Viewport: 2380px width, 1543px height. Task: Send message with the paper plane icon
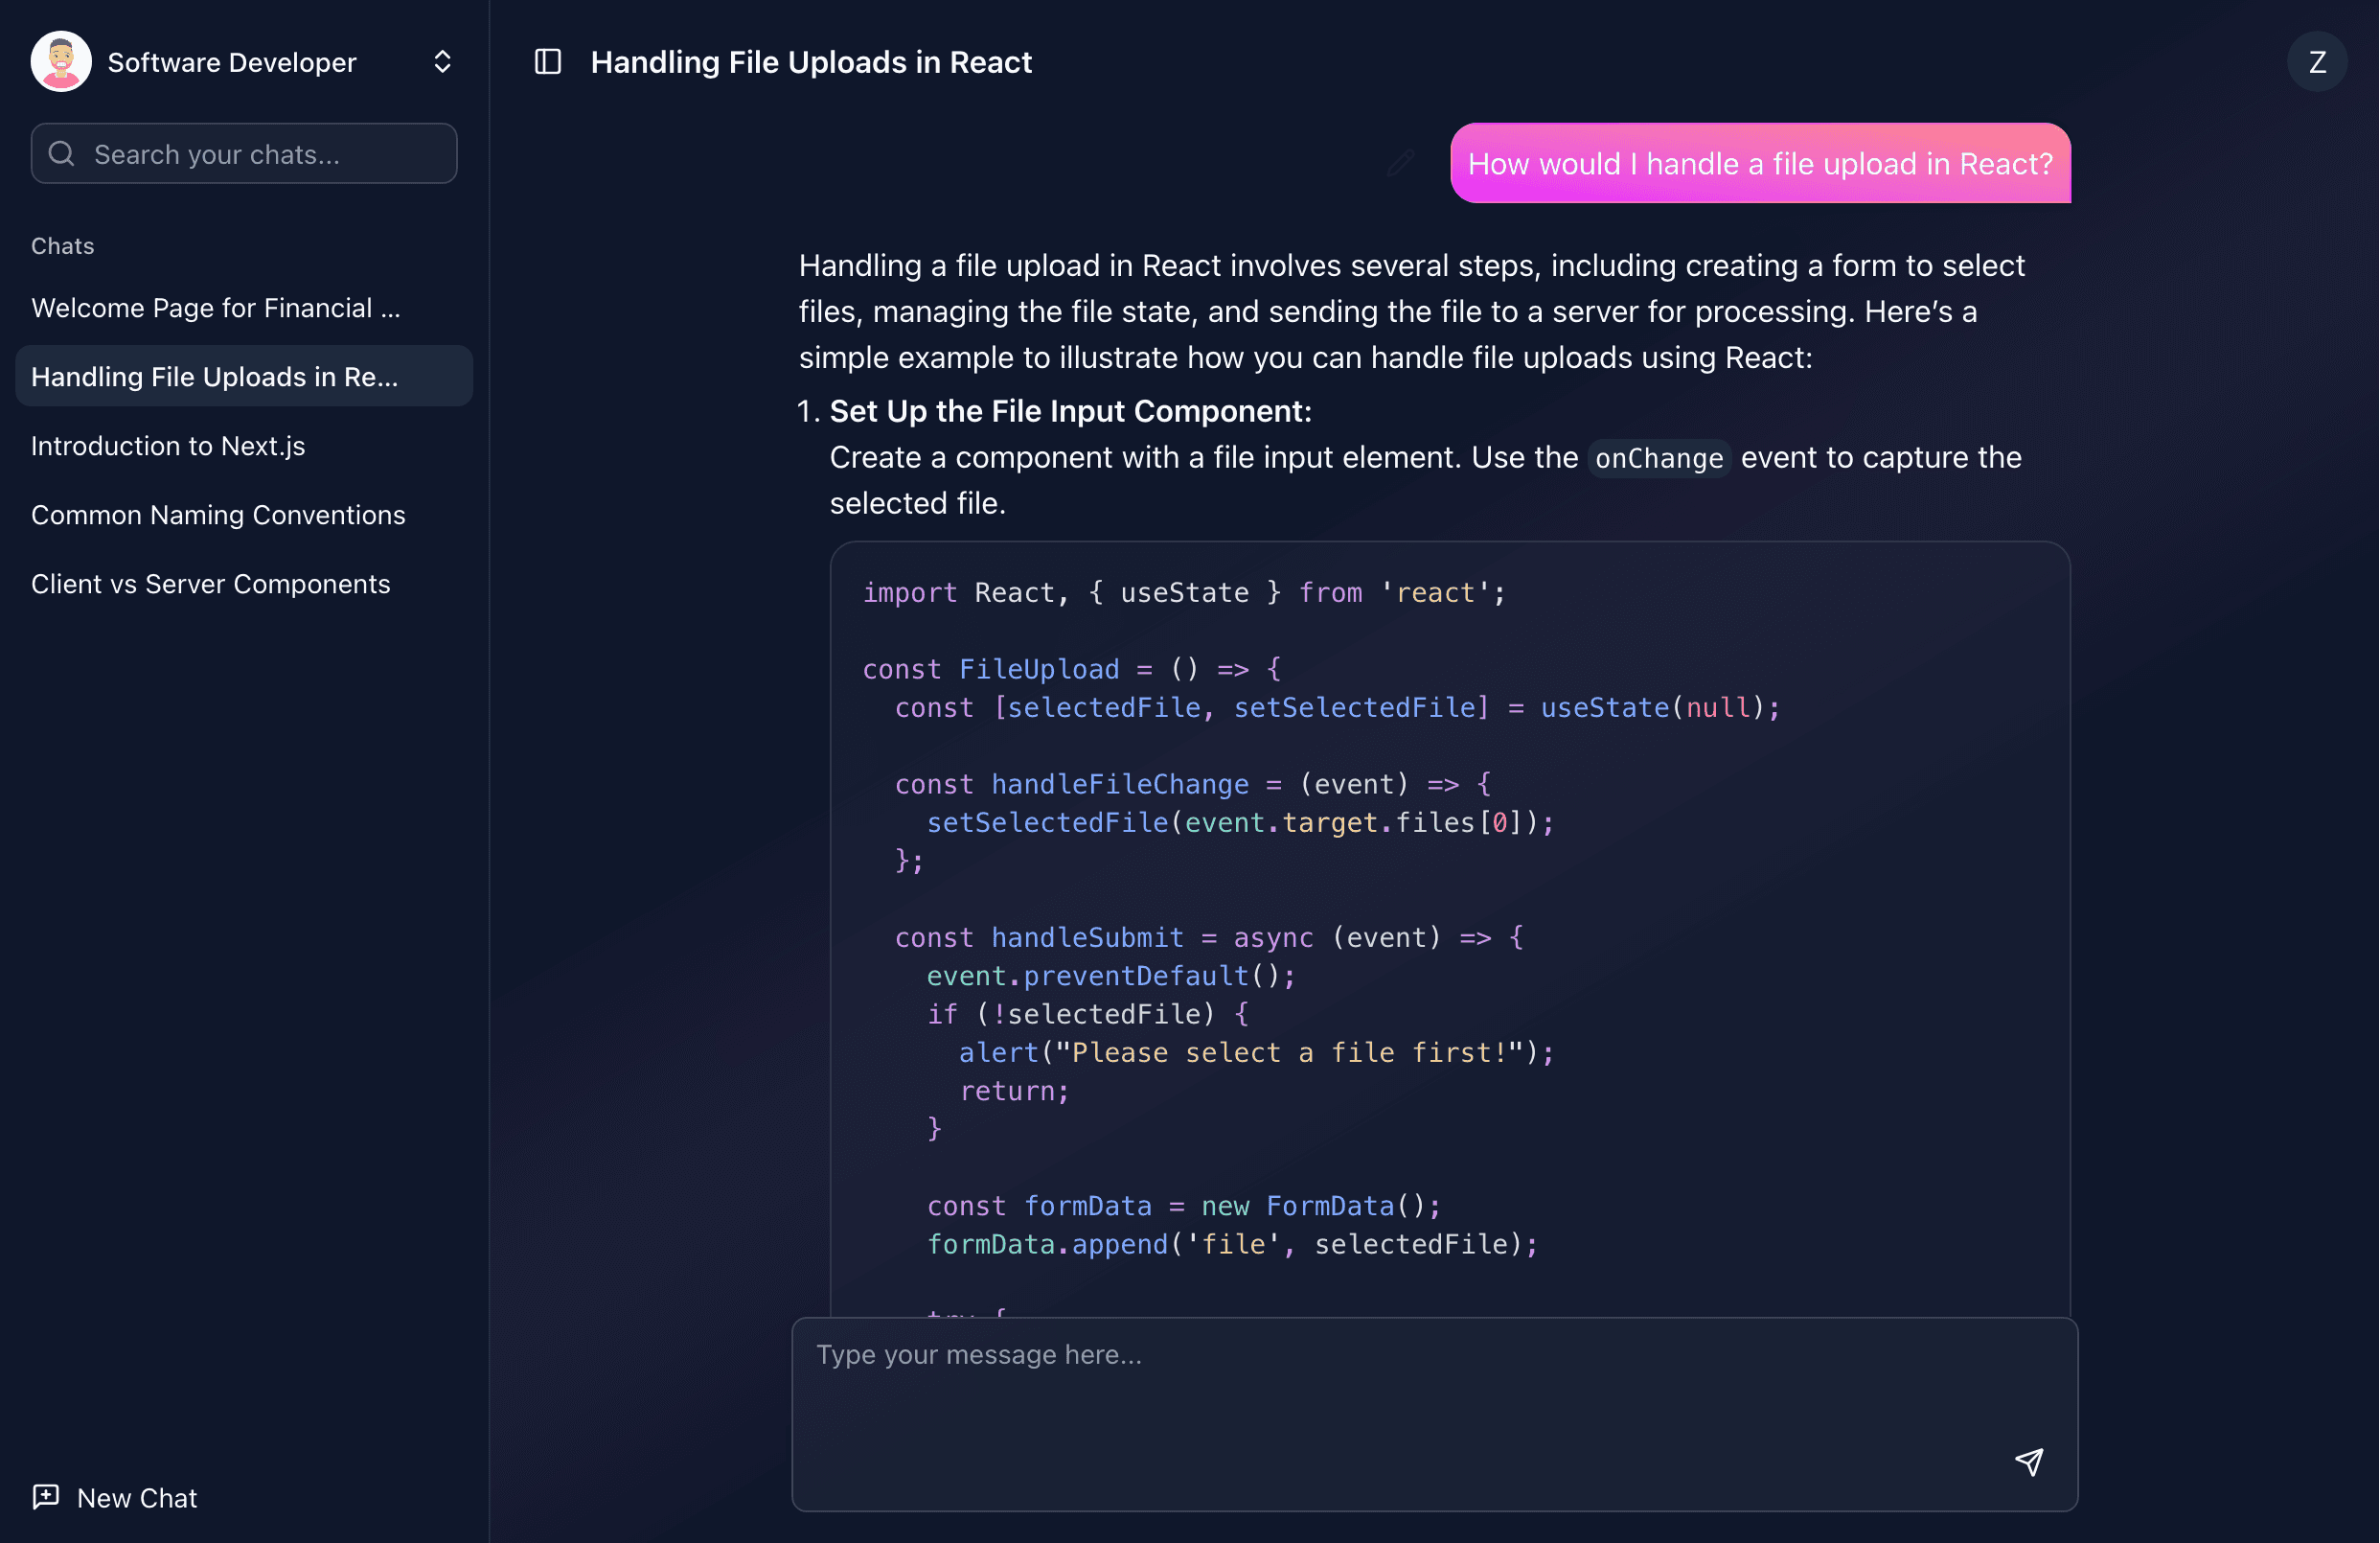[x=2030, y=1461]
